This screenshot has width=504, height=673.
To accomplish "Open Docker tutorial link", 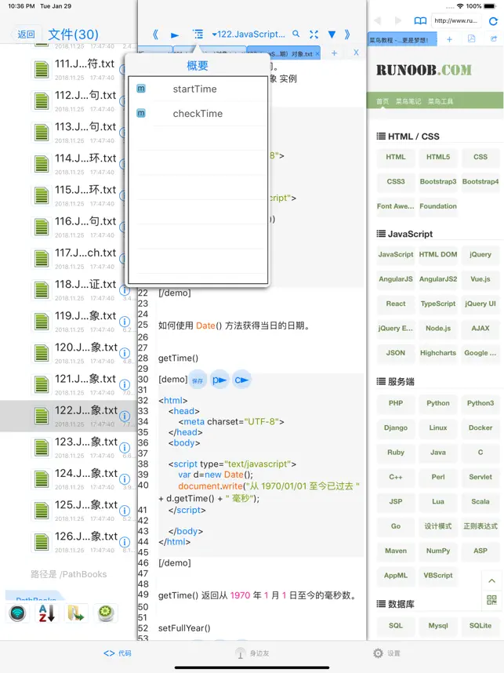I will [x=480, y=428].
